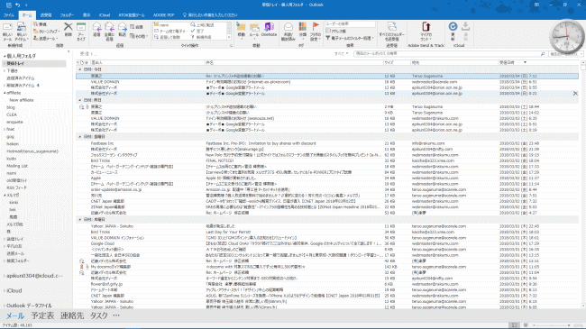
Task: Open email from order-update@amazon.co.jp
Action: (327, 190)
